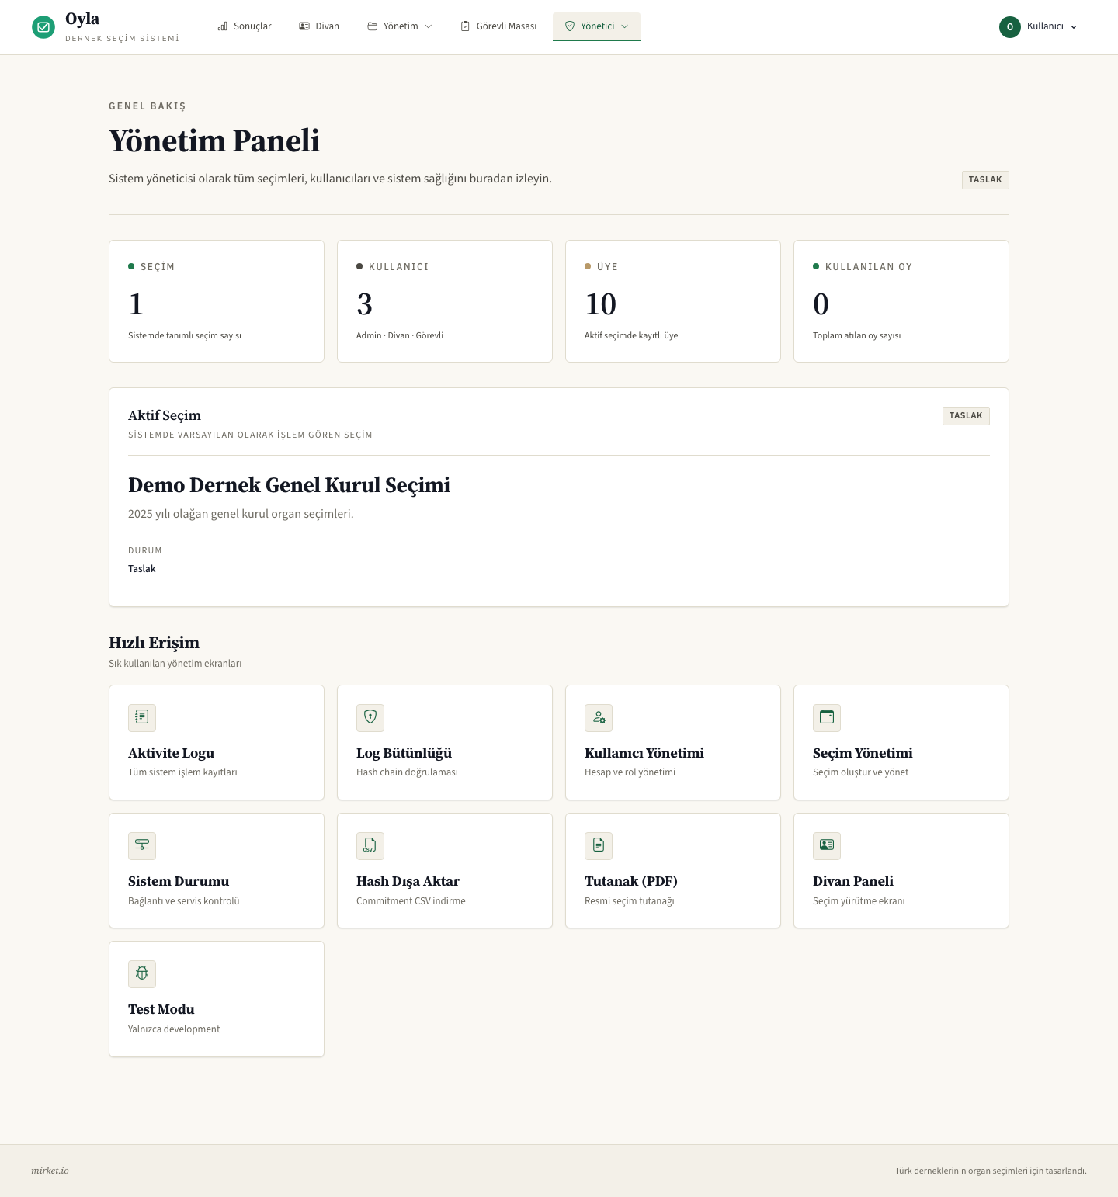The width and height of the screenshot is (1118, 1197).
Task: Open the Yönetim nav menu
Action: pos(400,26)
